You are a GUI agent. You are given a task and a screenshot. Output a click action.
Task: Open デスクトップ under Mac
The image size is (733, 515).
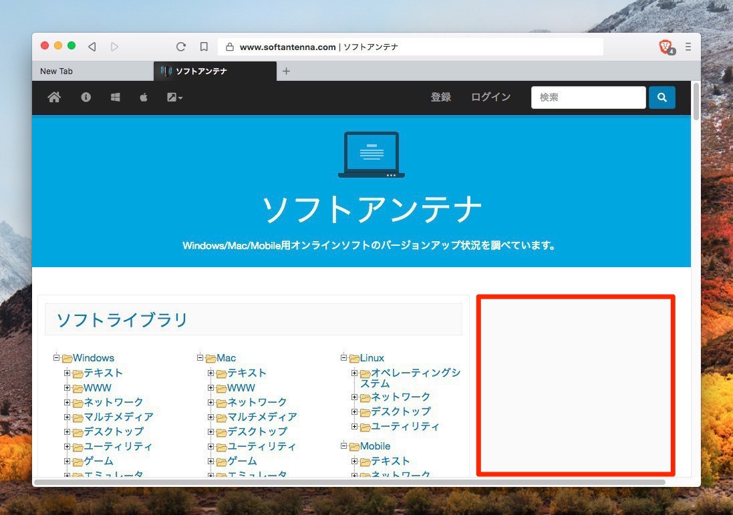point(257,432)
